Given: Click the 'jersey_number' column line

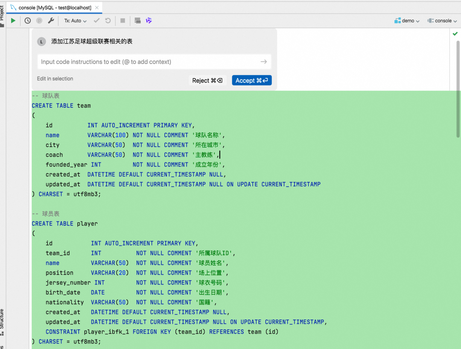Looking at the screenshot, I should pyautogui.click(x=137, y=283).
